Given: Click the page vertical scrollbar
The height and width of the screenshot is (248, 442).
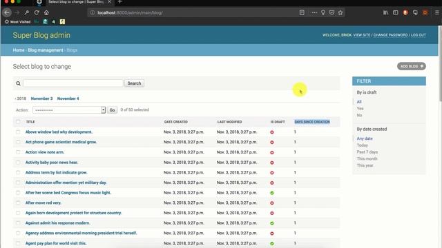Looking at the screenshot, I should click(x=440, y=63).
